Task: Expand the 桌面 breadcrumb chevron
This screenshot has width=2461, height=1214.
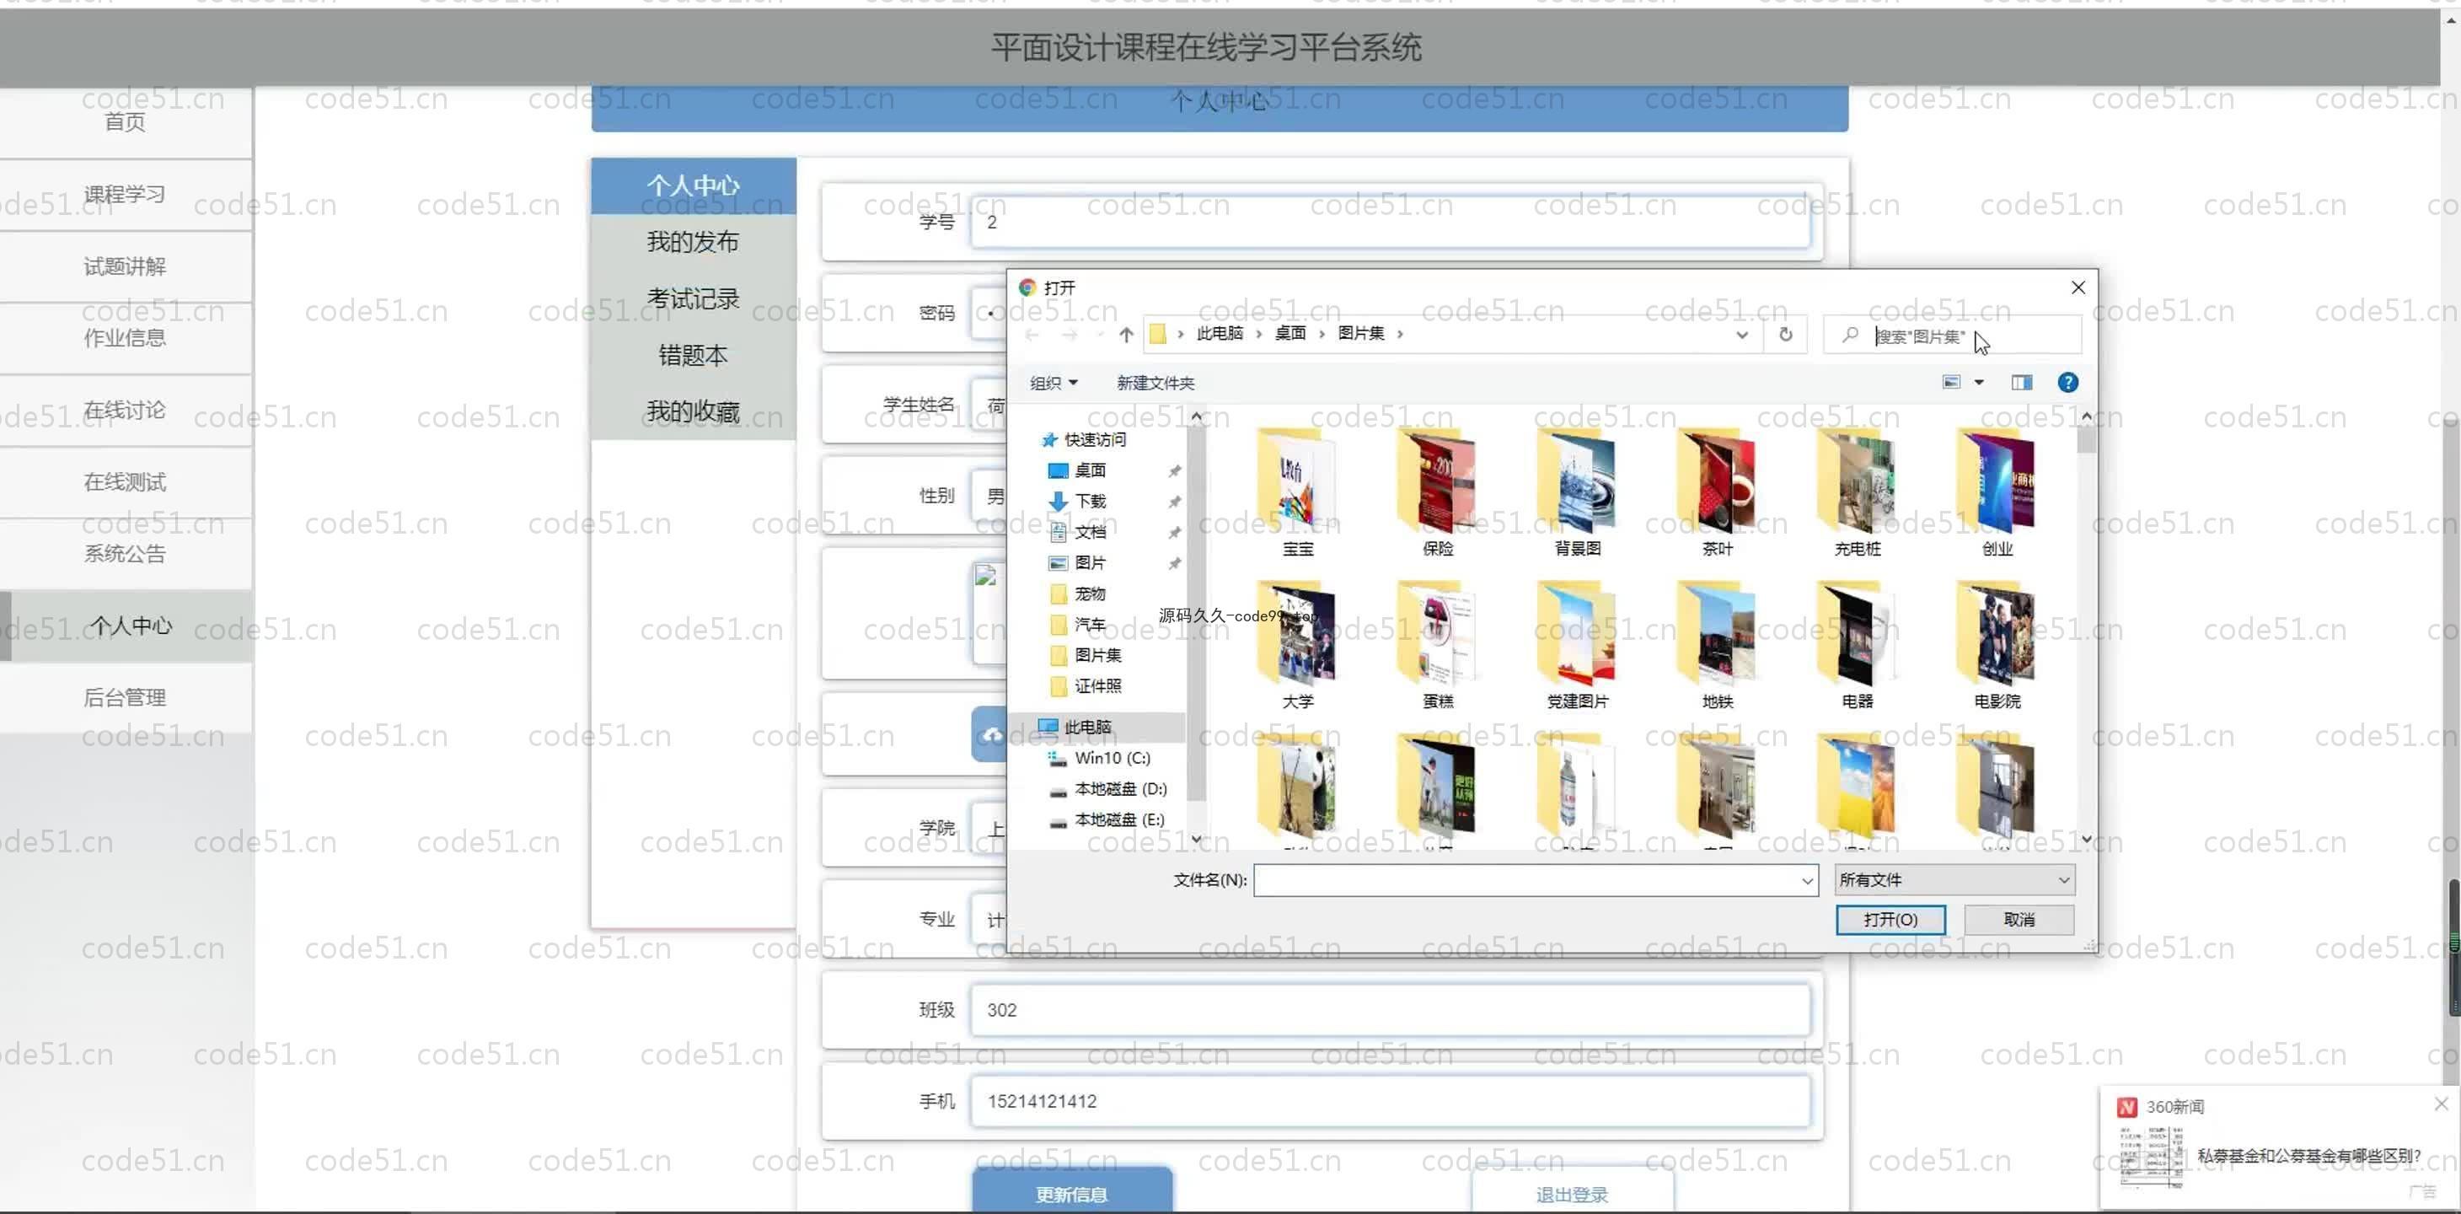Action: click(1322, 334)
